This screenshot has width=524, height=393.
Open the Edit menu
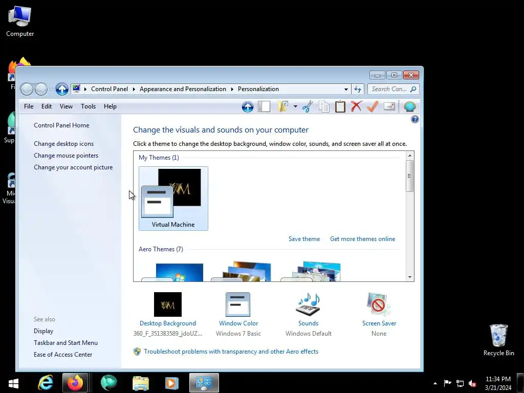click(x=47, y=106)
